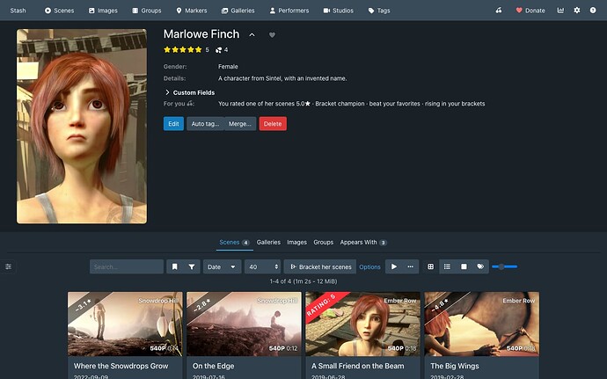This screenshot has height=379, width=607.
Task: Open saved filters bookmark icon
Action: (x=175, y=266)
